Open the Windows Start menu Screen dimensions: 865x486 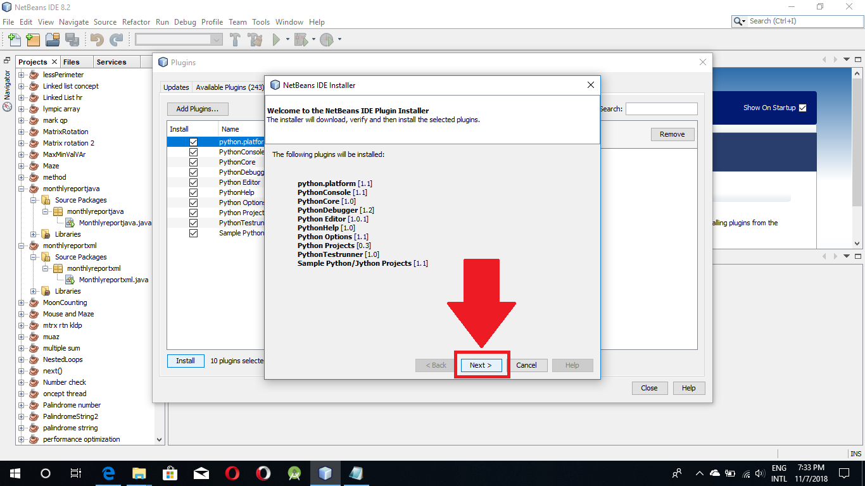tap(14, 473)
